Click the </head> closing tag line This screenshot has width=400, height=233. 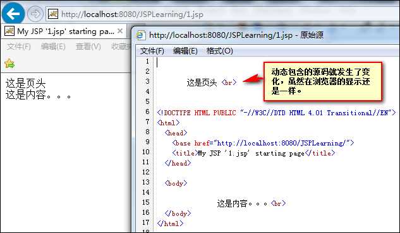(x=178, y=163)
